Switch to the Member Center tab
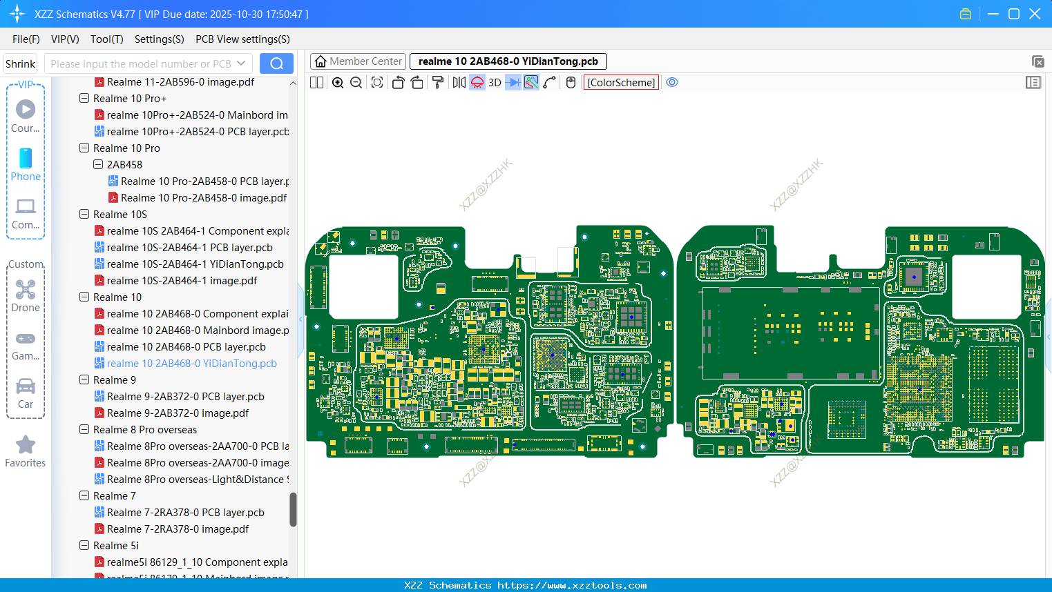Viewport: 1052px width, 592px height. (358, 61)
